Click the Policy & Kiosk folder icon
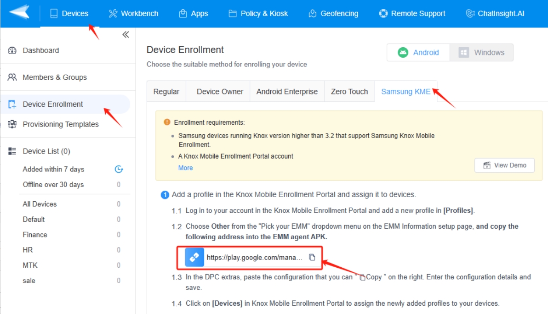Screen dimensions: 548x314 click(x=233, y=14)
